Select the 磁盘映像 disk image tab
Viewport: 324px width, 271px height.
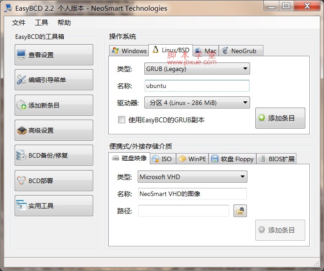[x=129, y=158]
